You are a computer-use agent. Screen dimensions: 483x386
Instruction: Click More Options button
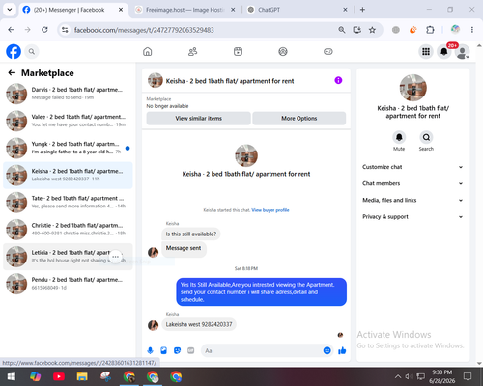tap(299, 119)
